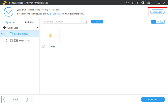Click the registration key icon

[x=132, y=3]
